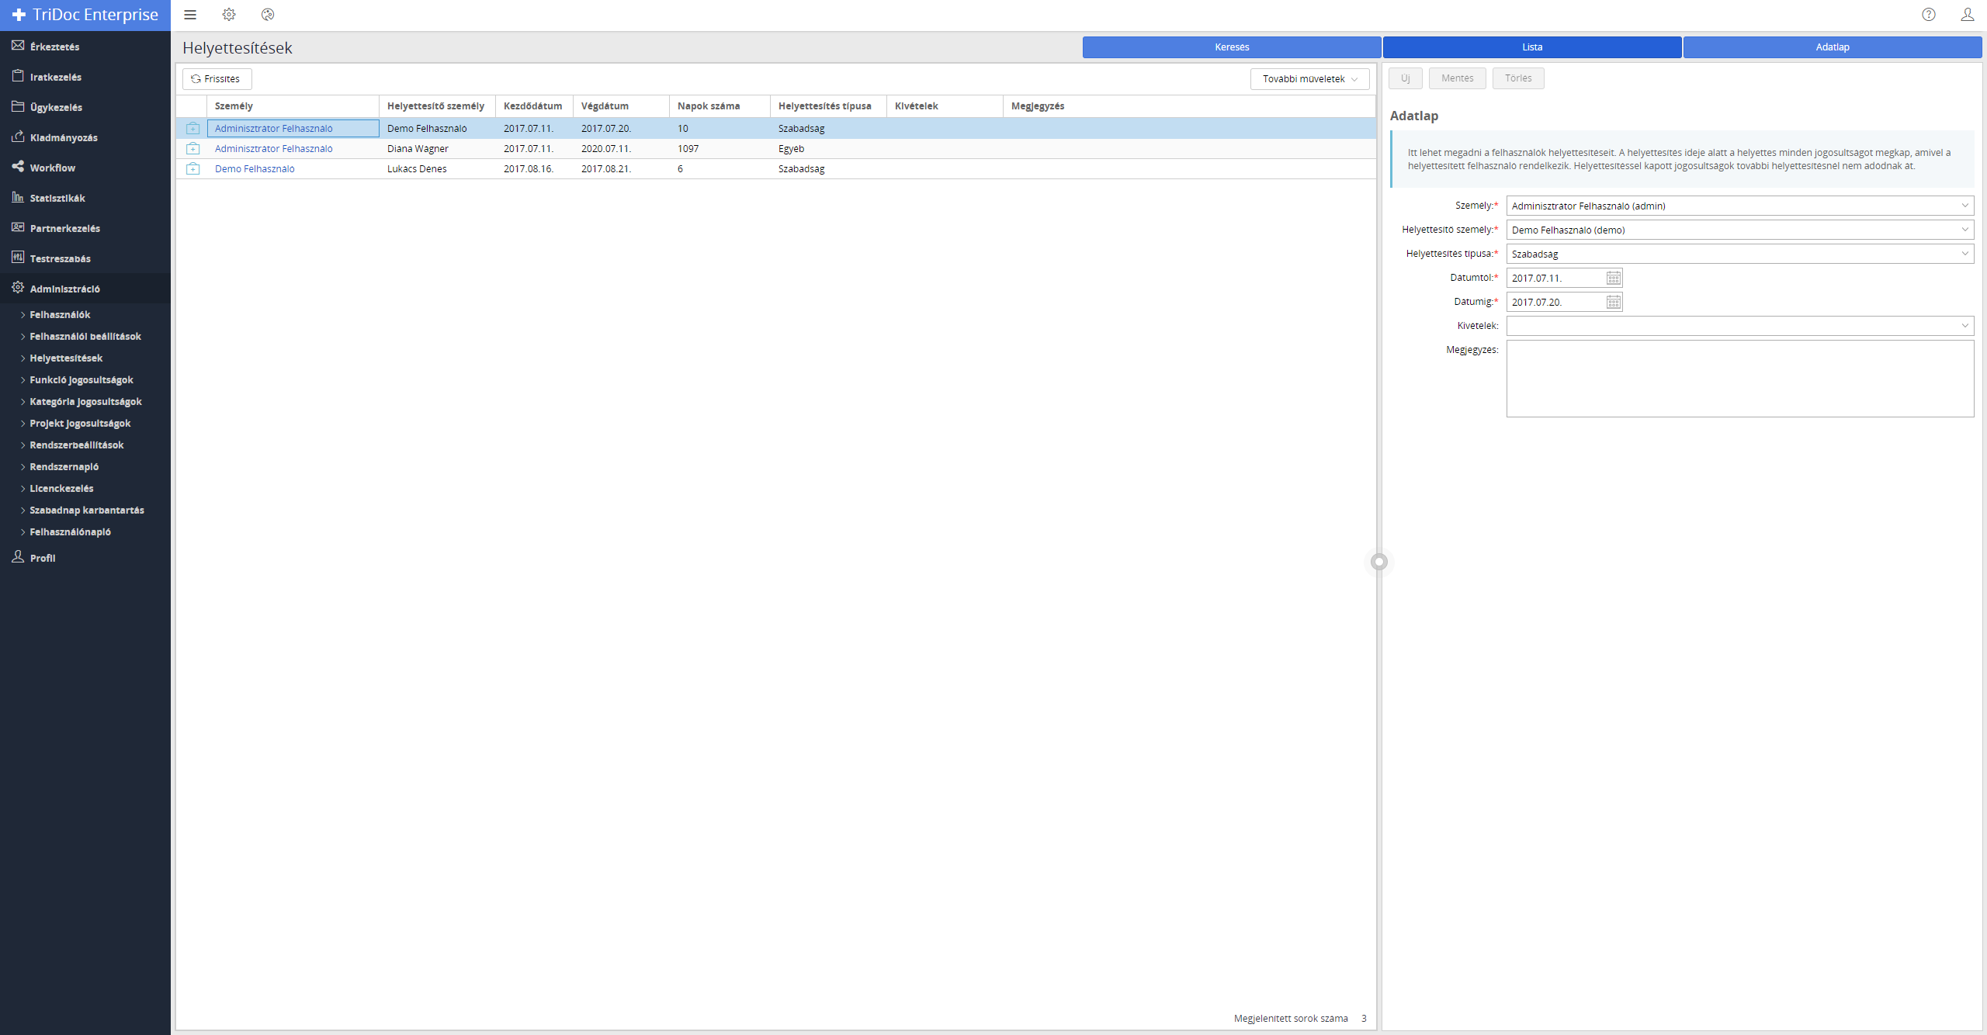Open the Helyettesites tipusa dropdown
The image size is (1987, 1035).
click(x=1964, y=254)
